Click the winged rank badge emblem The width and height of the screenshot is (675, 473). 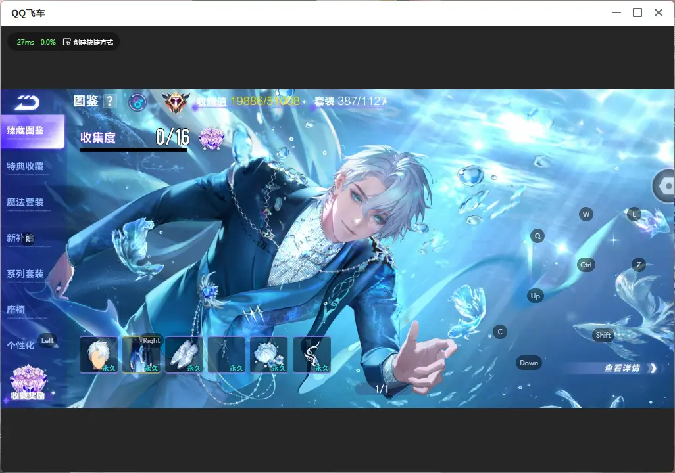(176, 102)
